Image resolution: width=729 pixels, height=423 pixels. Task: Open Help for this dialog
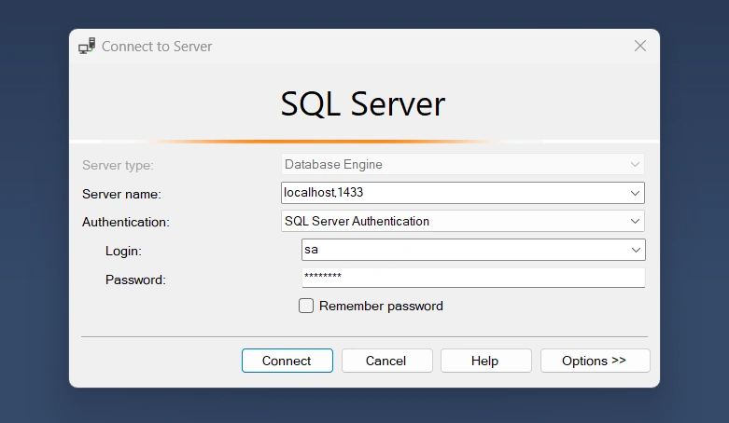click(x=486, y=361)
